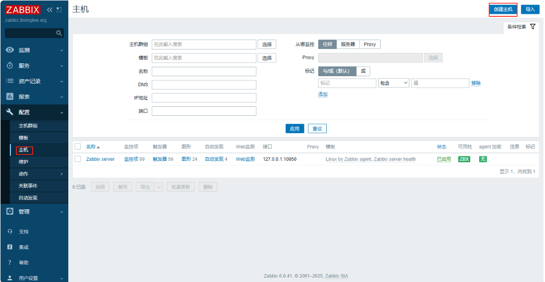This screenshot has width=545, height=282.
Task: Click the search magnifier icon
Action: click(59, 33)
